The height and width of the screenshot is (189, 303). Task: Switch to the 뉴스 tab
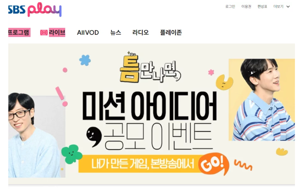click(116, 33)
